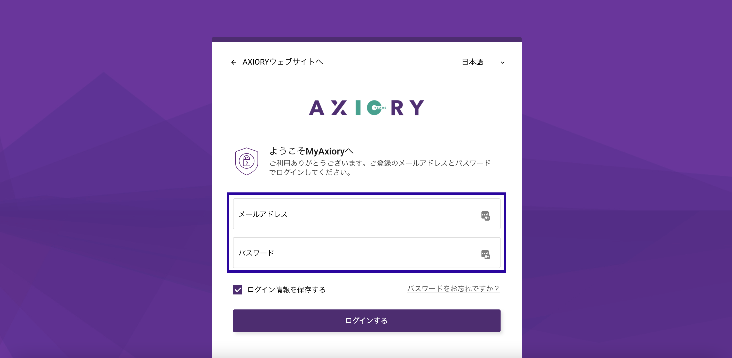Viewport: 732px width, 358px height.
Task: Click the YEARS badge inside logo
Action: (380, 108)
